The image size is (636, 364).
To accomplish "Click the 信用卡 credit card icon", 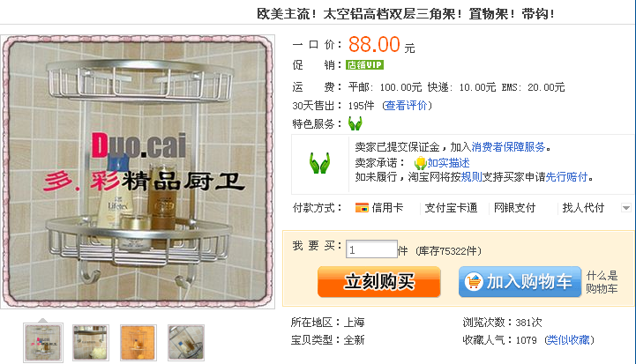I will [x=362, y=208].
